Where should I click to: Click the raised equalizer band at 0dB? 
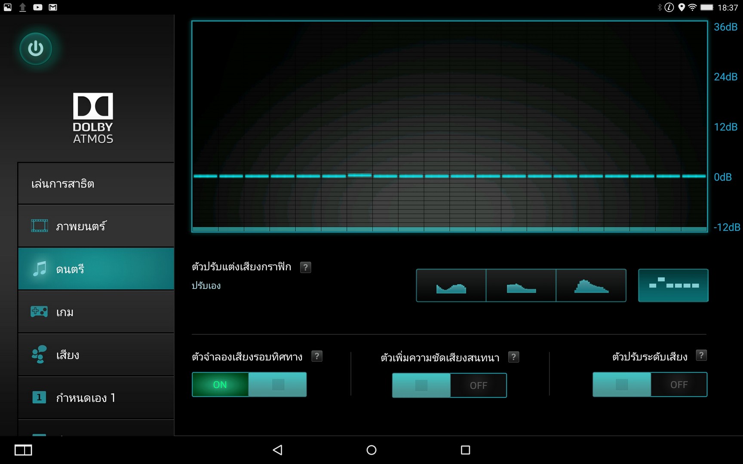tap(359, 175)
